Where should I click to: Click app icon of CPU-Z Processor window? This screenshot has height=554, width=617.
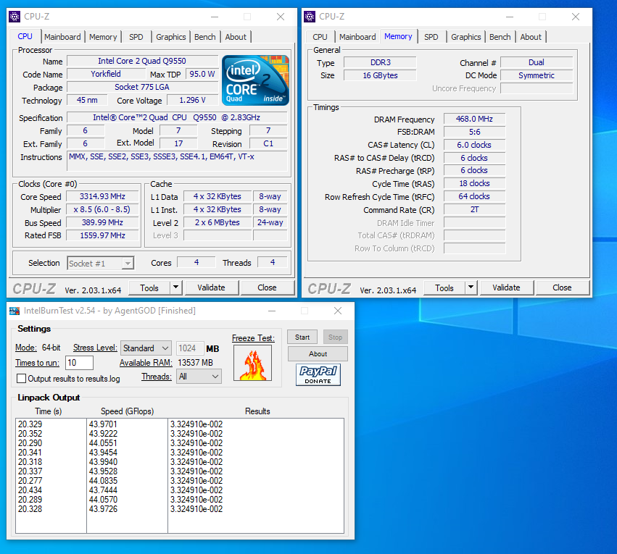(15, 17)
